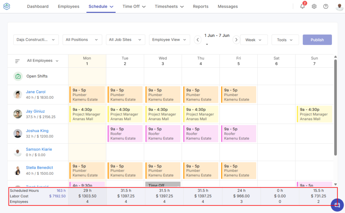Screen dimensions: 345x213
Task: Click the Wednesday Time Off block
Action: point(163,184)
